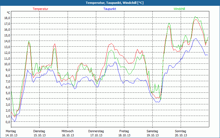Click the red Temperatur legend label

tap(40, 9)
